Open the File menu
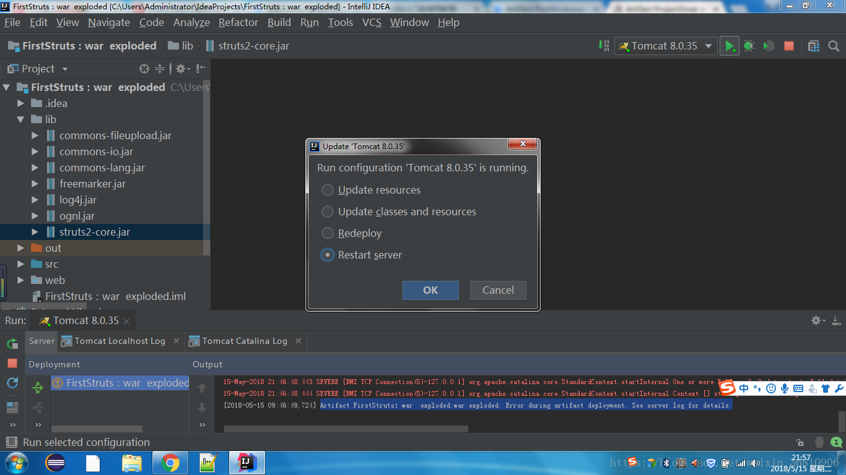The width and height of the screenshot is (846, 475). (12, 22)
